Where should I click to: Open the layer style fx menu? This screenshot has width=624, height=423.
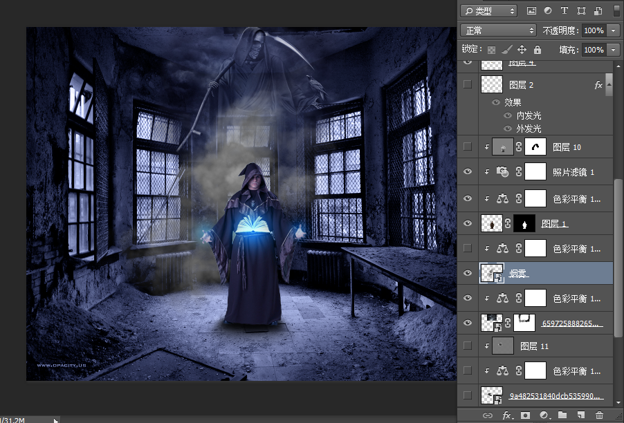click(x=507, y=415)
